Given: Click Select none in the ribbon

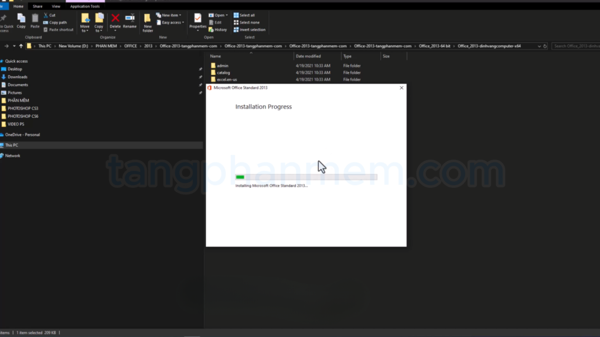Looking at the screenshot, I should [x=247, y=23].
